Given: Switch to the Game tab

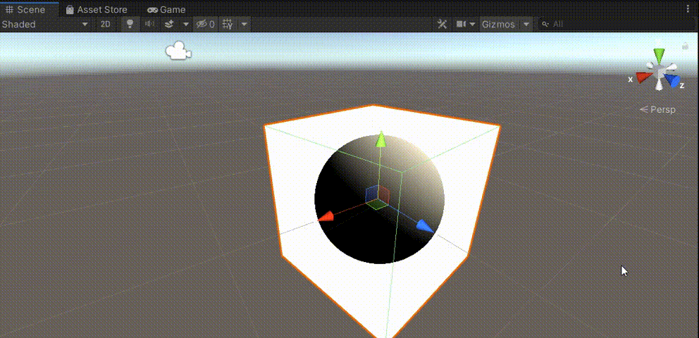Looking at the screenshot, I should pyautogui.click(x=167, y=9).
